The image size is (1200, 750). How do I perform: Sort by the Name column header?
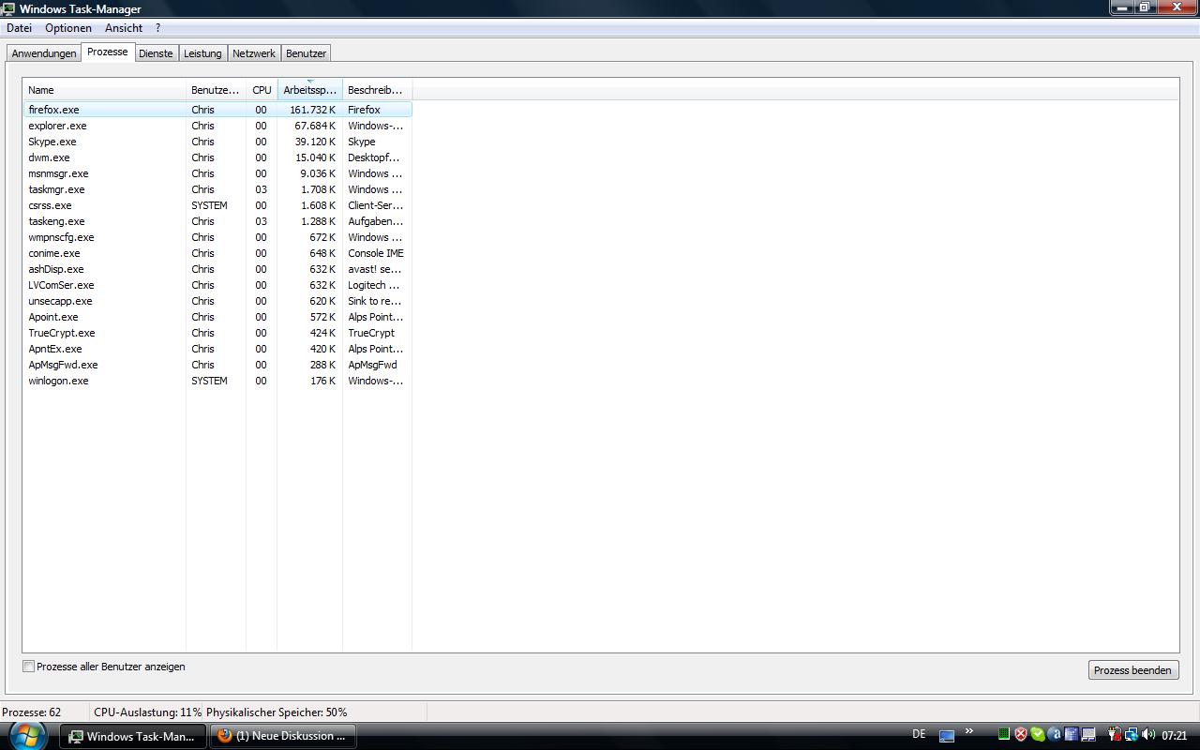104,90
